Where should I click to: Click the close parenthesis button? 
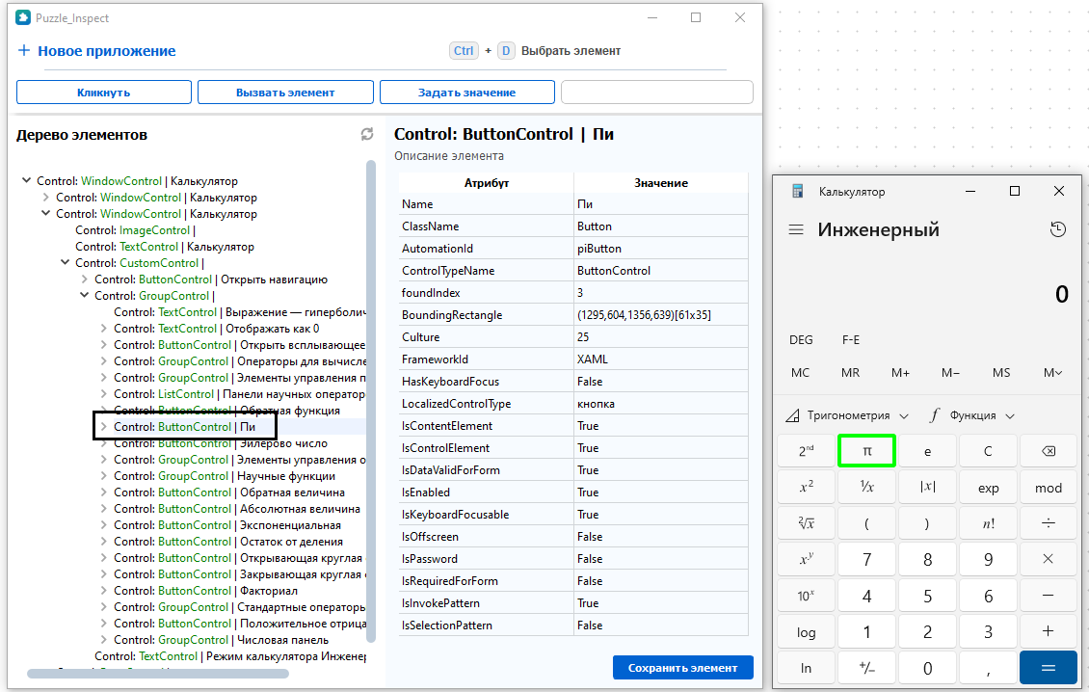(x=927, y=524)
